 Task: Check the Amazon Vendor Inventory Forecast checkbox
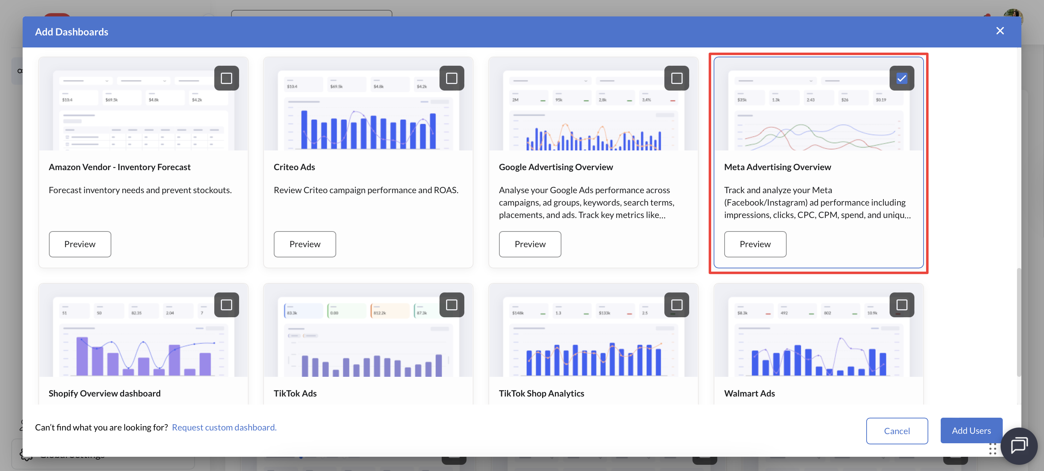pos(226,78)
